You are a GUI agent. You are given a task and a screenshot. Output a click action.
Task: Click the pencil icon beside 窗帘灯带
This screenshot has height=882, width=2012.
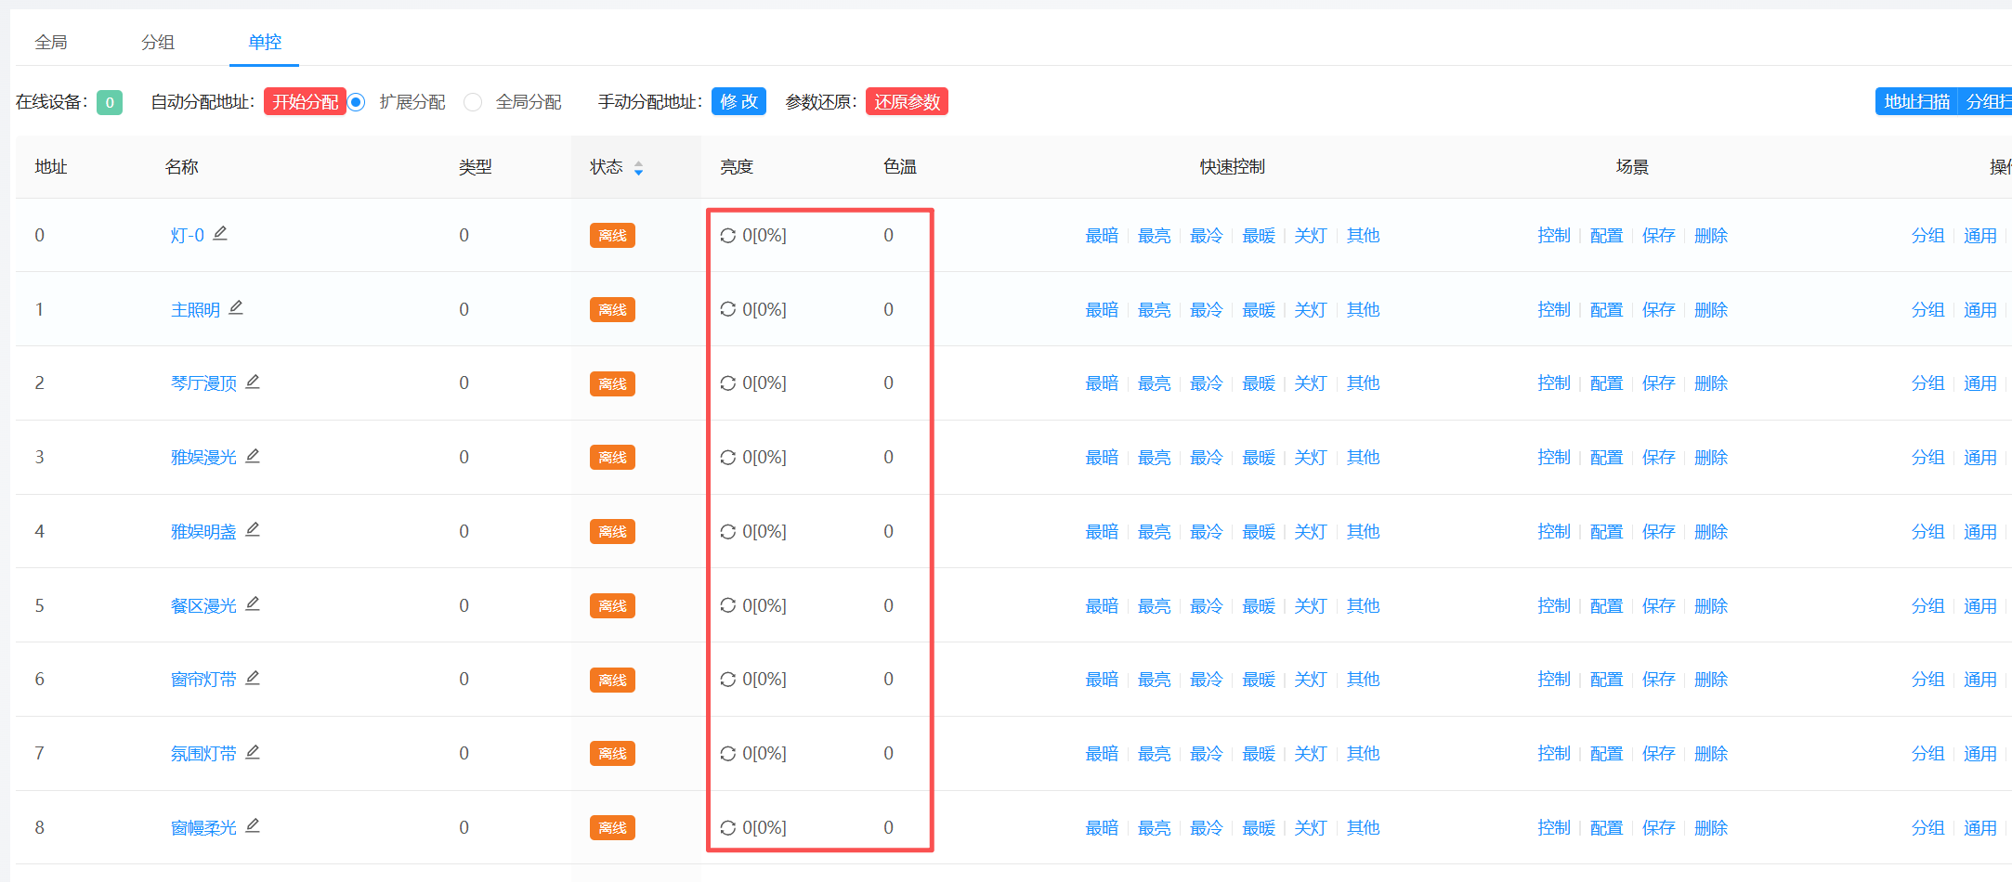tap(253, 678)
